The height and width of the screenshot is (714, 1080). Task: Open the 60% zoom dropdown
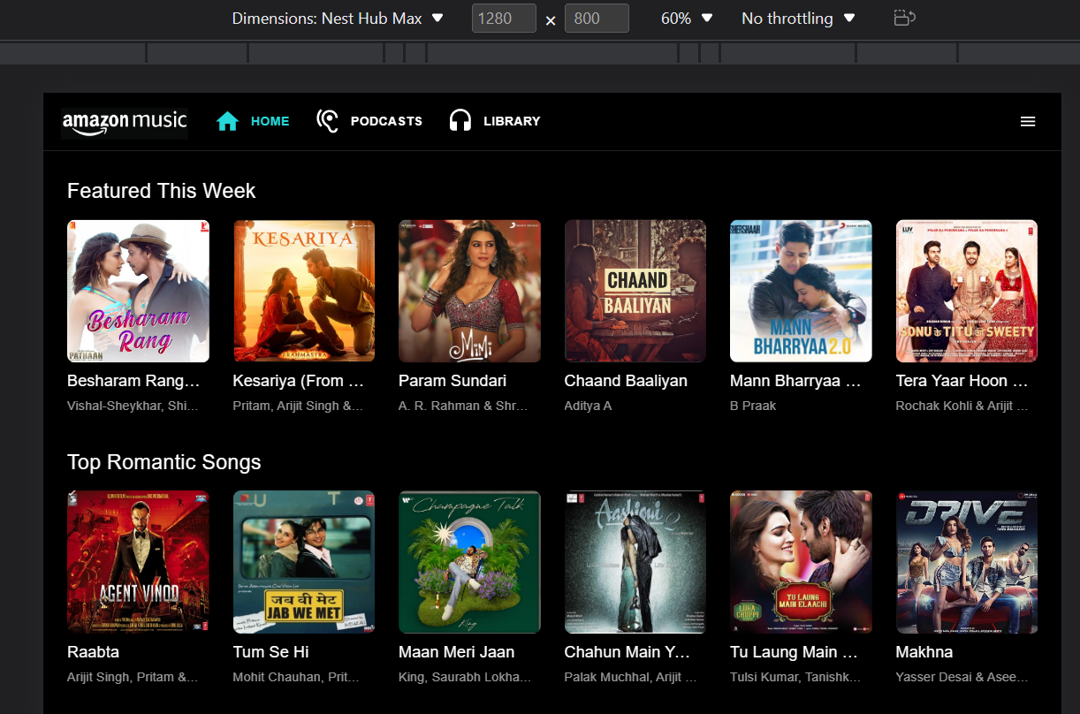click(x=687, y=18)
